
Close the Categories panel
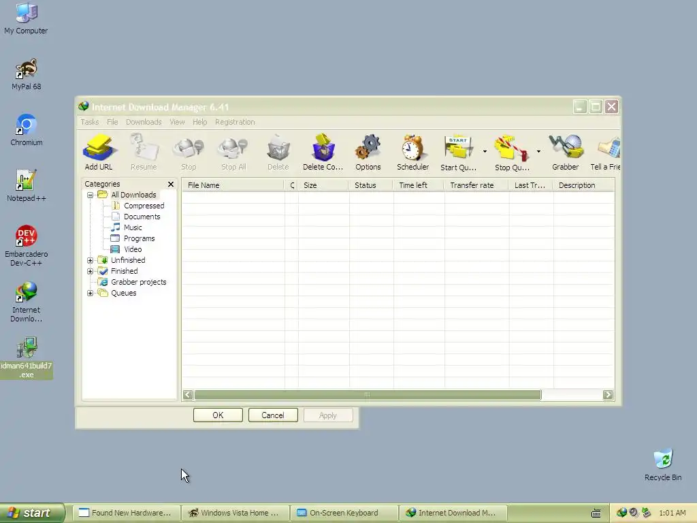coord(171,184)
